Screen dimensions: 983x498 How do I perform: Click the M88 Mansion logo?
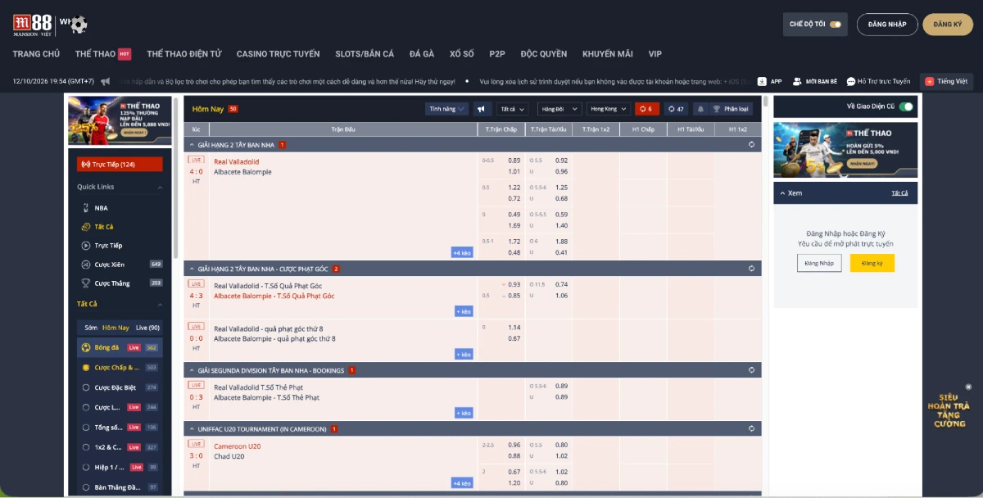(x=33, y=24)
